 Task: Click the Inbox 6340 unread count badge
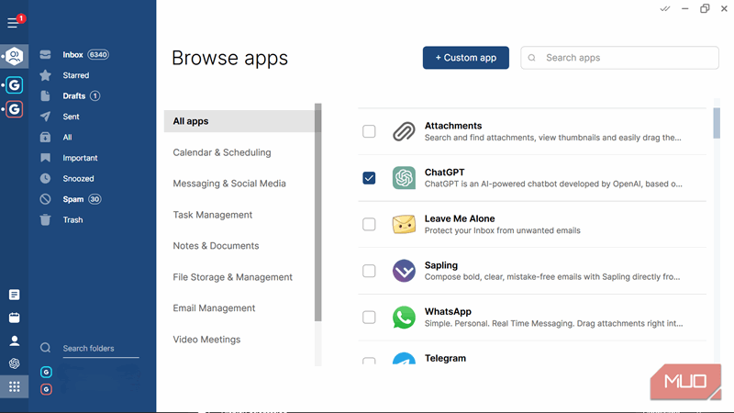click(98, 55)
